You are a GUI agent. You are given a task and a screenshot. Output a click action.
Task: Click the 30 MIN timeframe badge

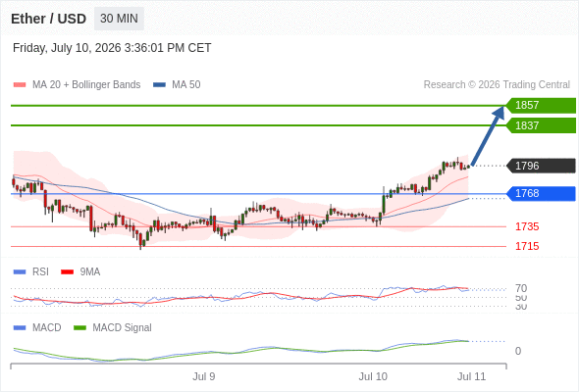pyautogui.click(x=119, y=19)
